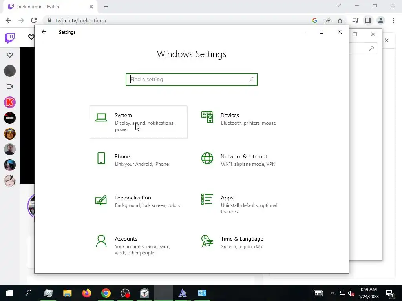Open taskbar search magnifier
Screen dimensions: 402x301
tap(28, 293)
